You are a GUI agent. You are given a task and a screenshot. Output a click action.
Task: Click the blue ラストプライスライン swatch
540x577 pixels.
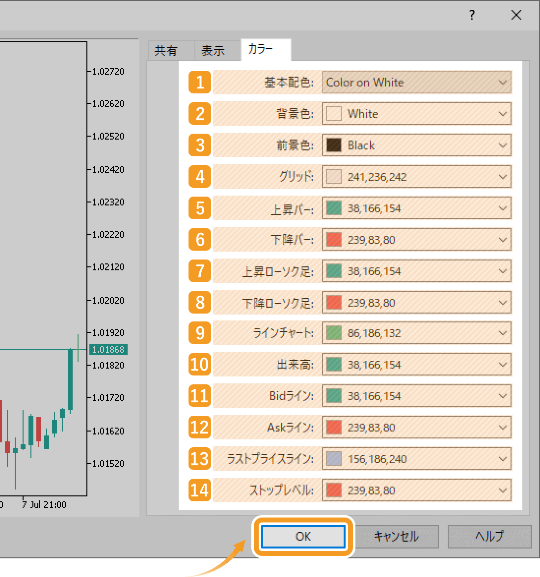[x=334, y=459]
